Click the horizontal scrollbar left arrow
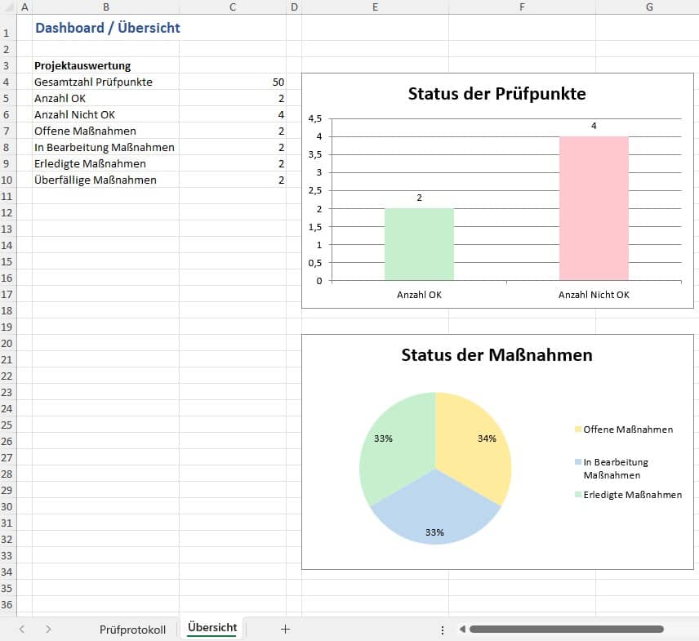This screenshot has width=699, height=641. pyautogui.click(x=461, y=630)
